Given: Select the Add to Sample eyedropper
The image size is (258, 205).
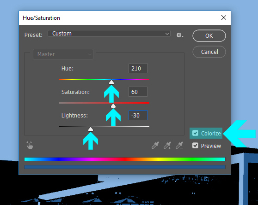Looking at the screenshot, I should tap(167, 145).
